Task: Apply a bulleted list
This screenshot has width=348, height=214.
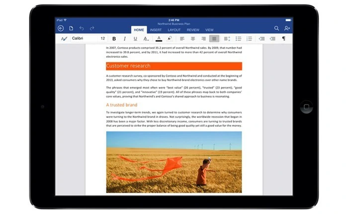Action: [x=238, y=39]
